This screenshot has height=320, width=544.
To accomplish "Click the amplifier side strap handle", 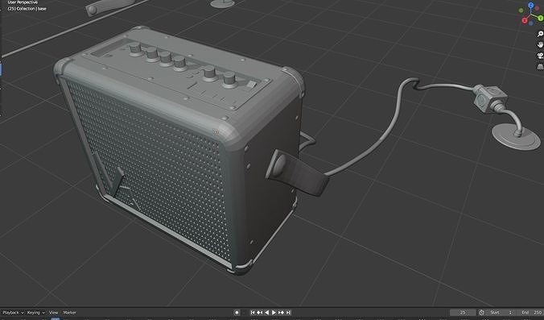I will click(x=297, y=172).
